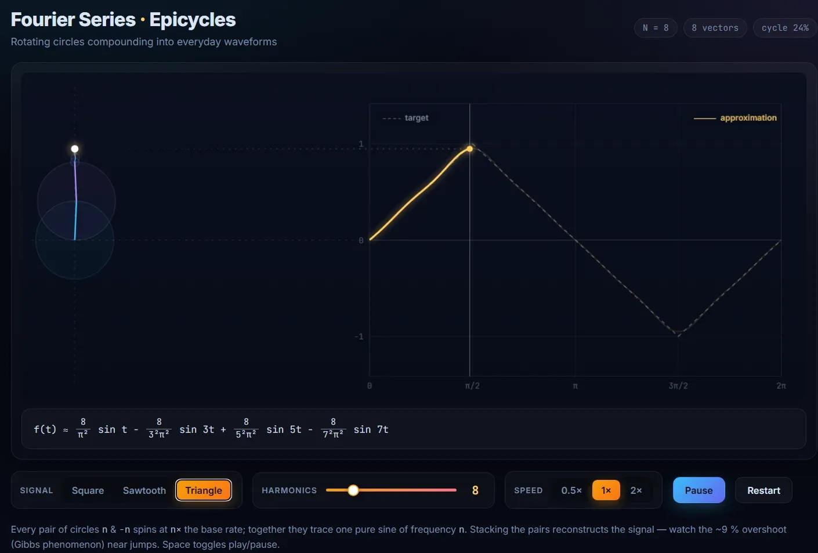Viewport: 818px width, 553px height.
Task: Click the SIGNAL label
Action: pos(37,490)
